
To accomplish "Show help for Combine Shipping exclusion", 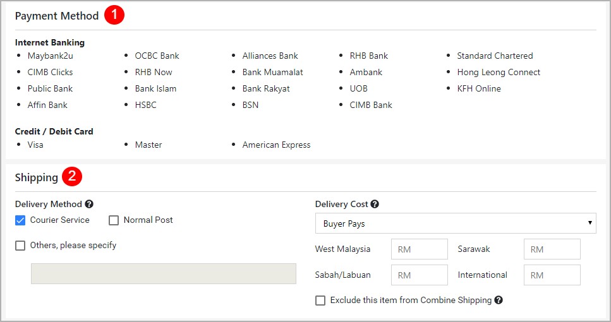I will coord(499,300).
